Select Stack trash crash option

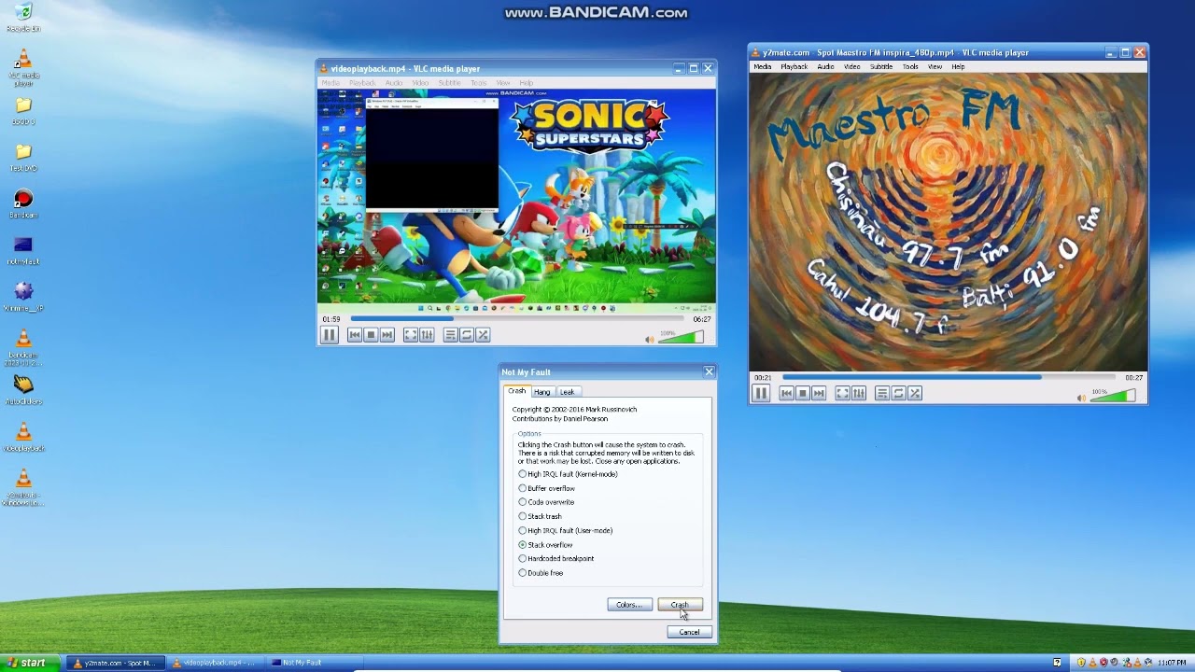pos(540,516)
